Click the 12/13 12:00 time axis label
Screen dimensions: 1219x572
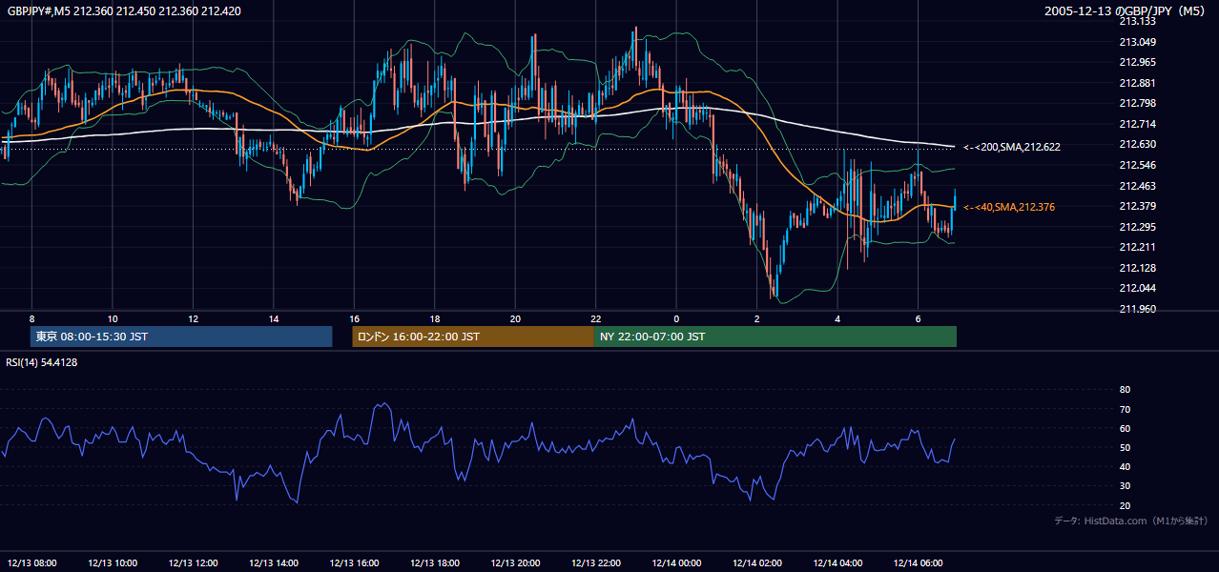tap(194, 563)
